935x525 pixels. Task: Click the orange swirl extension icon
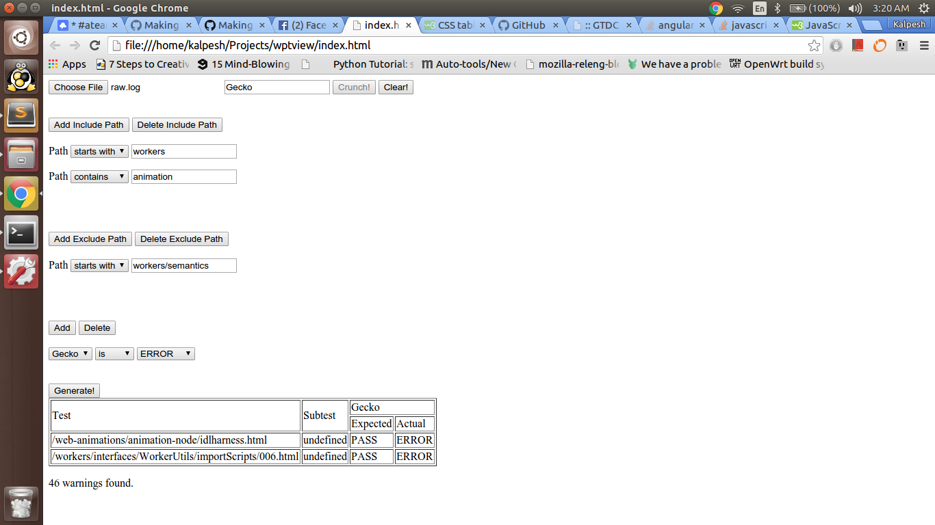coord(880,46)
